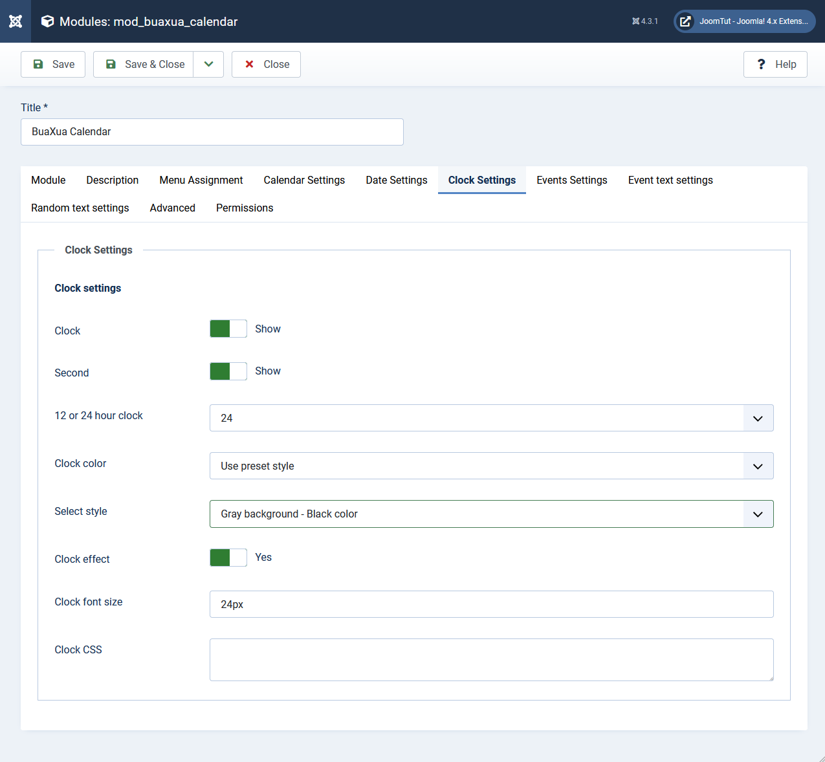Click the green disk icon on Save & Close
The image size is (825, 762).
pos(111,64)
